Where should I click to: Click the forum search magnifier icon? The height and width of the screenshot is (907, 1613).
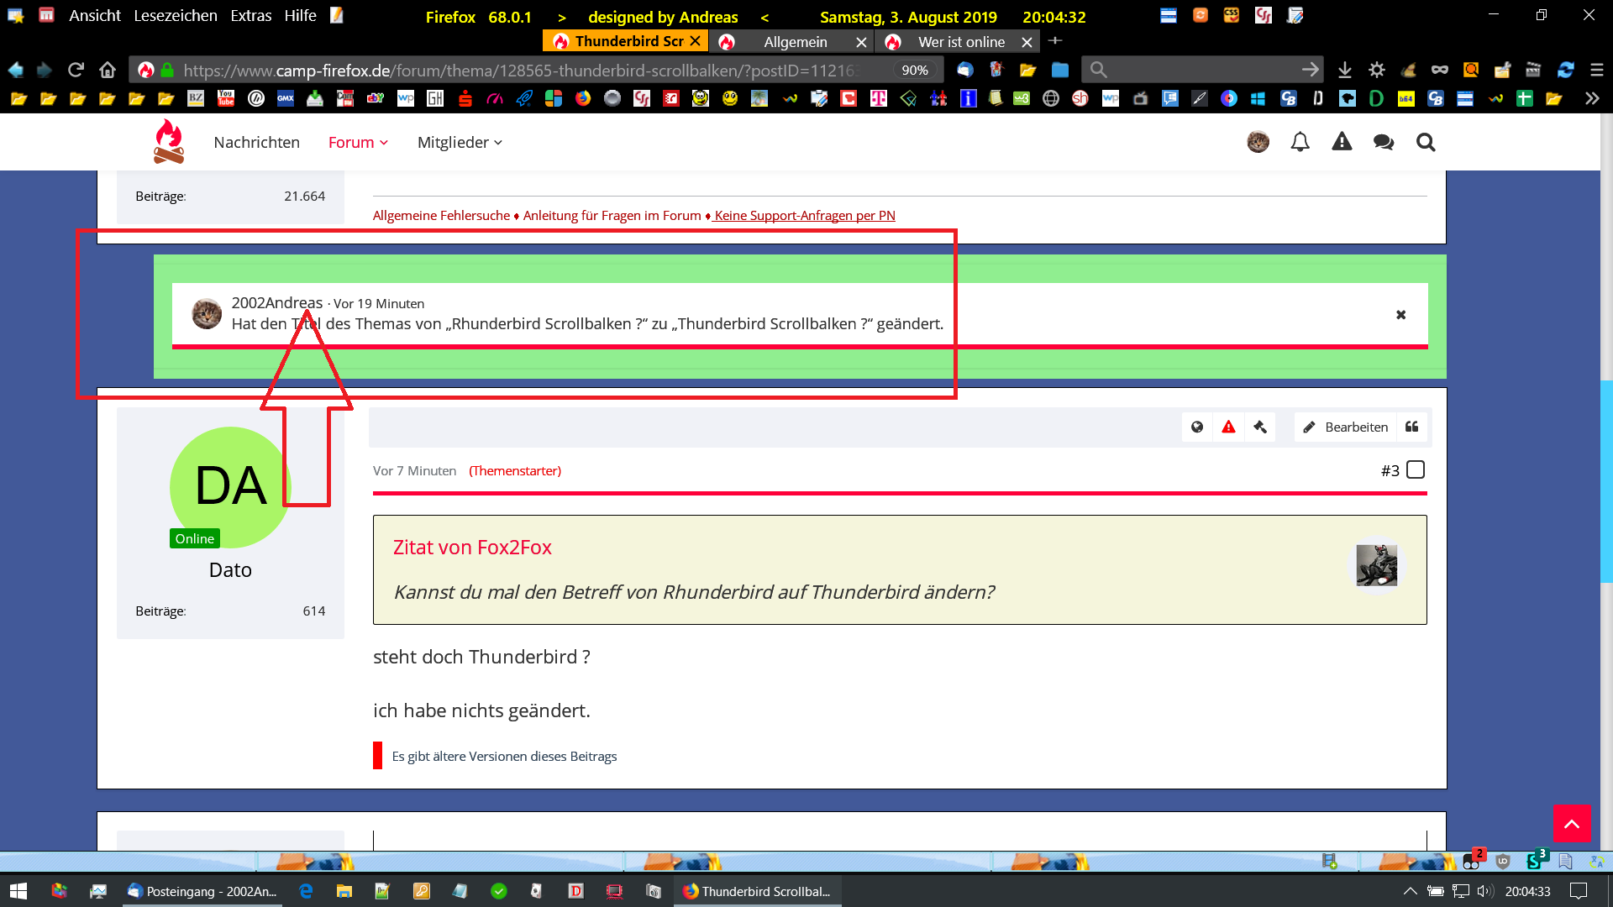(1426, 142)
